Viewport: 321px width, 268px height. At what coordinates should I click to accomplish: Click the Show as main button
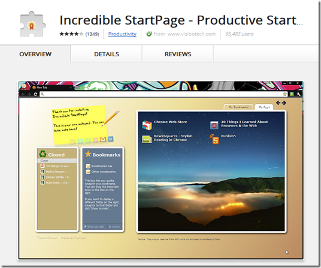click(x=94, y=227)
